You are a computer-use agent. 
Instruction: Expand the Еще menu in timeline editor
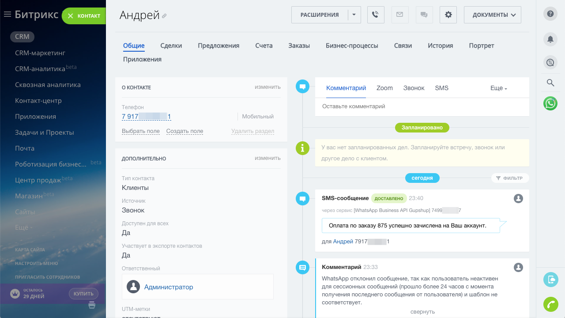tap(499, 88)
